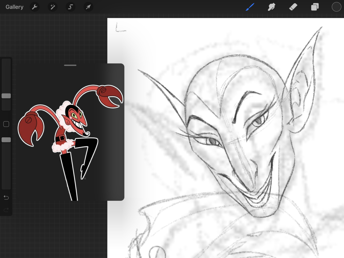Activate the Selection tool

point(70,7)
